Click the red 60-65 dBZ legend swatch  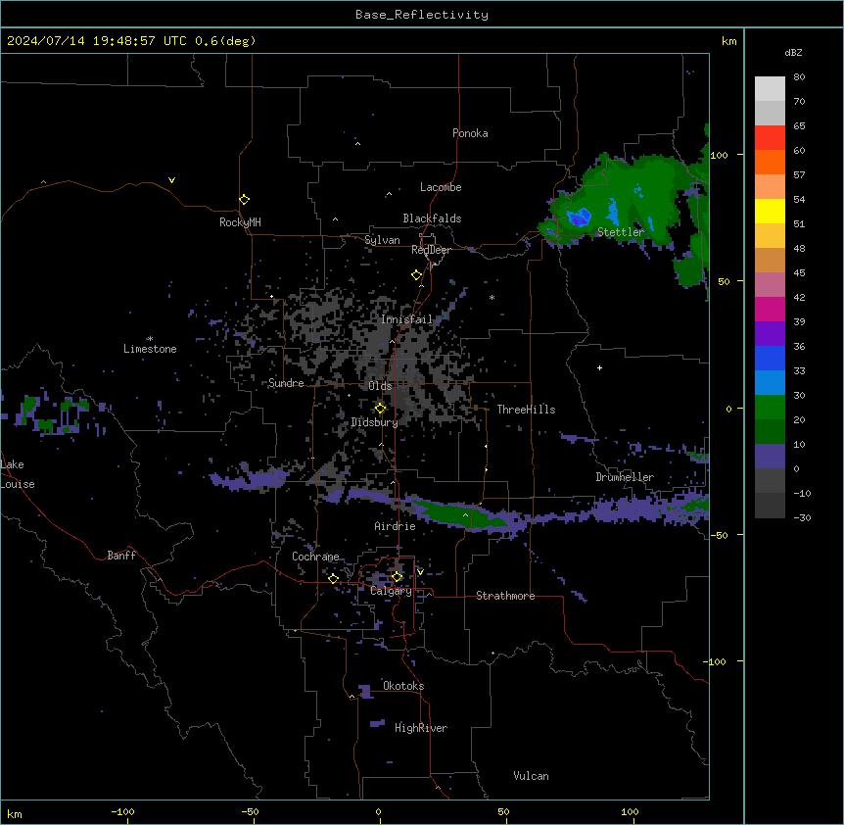click(x=770, y=137)
